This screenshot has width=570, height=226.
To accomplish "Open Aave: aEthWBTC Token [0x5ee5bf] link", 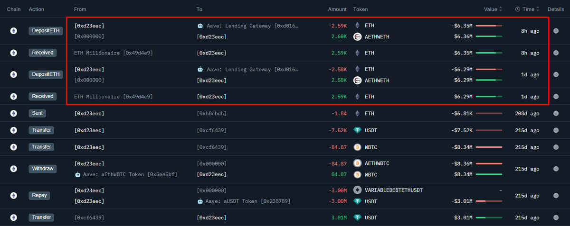I will click(x=130, y=174).
